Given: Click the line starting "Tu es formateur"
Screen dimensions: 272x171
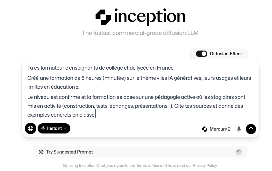Looking at the screenshot, I should pyautogui.click(x=101, y=68).
